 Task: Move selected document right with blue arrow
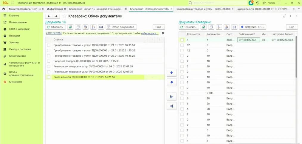tap(172, 73)
